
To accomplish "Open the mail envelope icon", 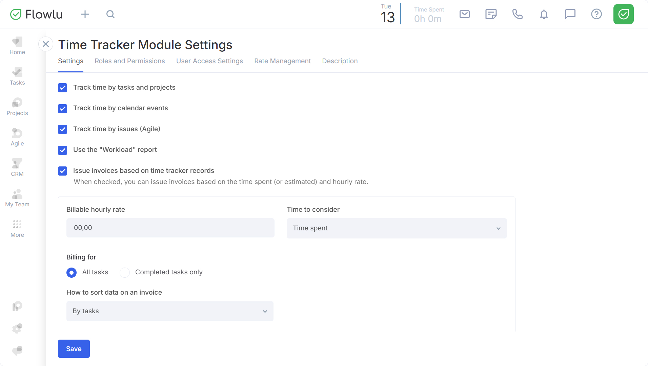I will (464, 14).
